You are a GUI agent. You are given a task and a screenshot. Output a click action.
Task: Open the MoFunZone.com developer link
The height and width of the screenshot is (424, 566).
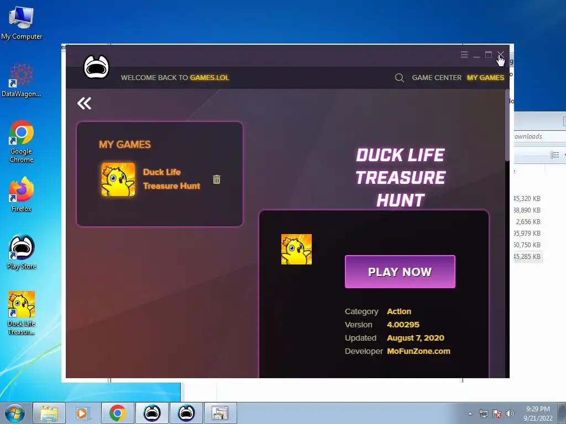tap(418, 351)
